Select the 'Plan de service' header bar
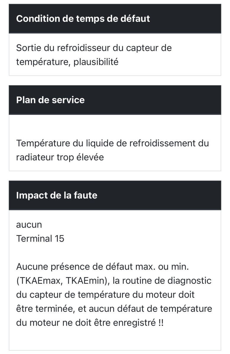Screen dimensions: 230x354 (x=115, y=100)
